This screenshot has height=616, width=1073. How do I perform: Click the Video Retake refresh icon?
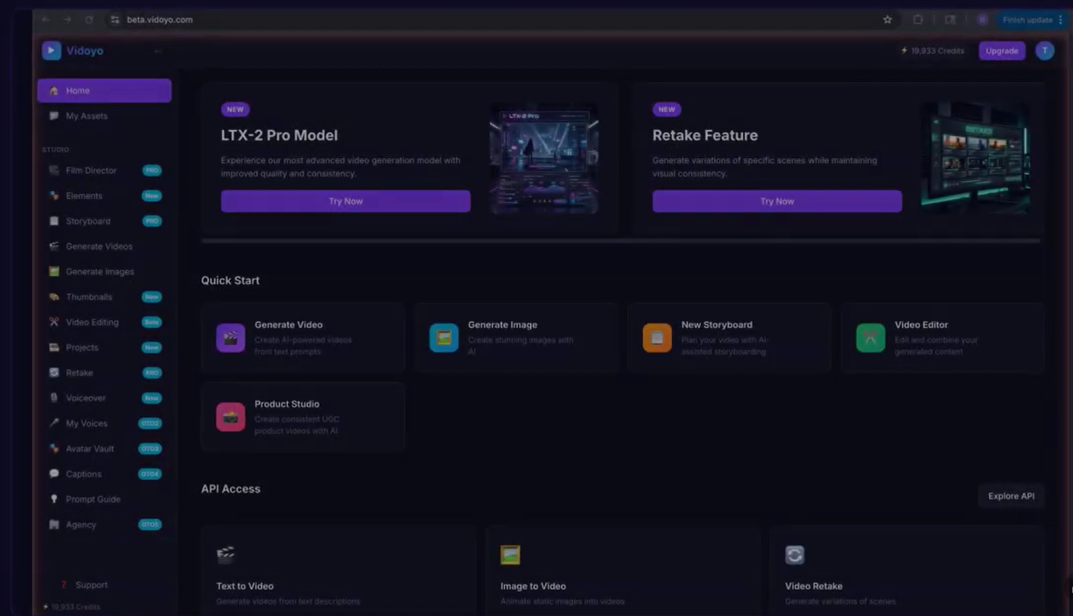pos(794,555)
